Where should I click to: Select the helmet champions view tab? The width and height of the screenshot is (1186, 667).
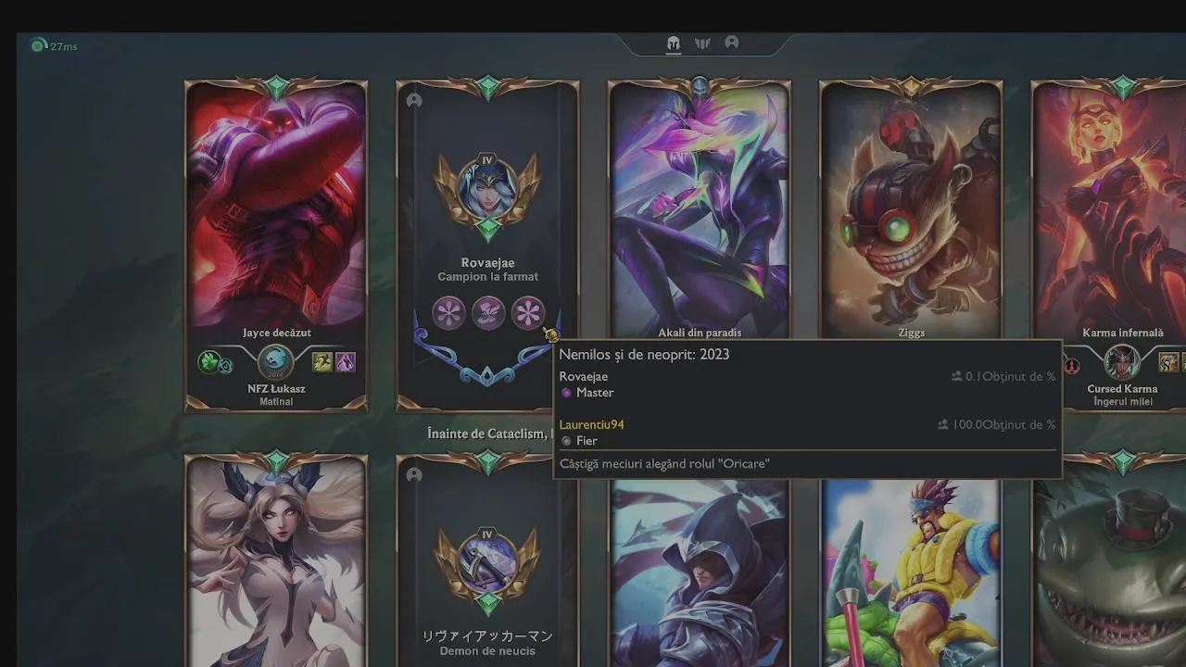pos(674,44)
